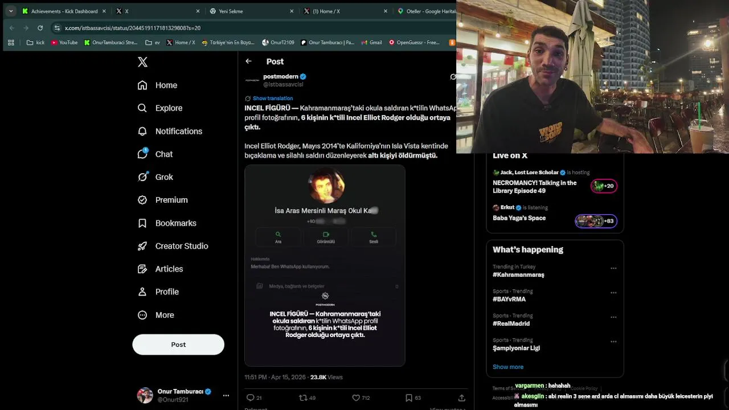729x410 pixels.
Task: Open OnurTamburaci Stre... Kick bookmark
Action: point(110,42)
